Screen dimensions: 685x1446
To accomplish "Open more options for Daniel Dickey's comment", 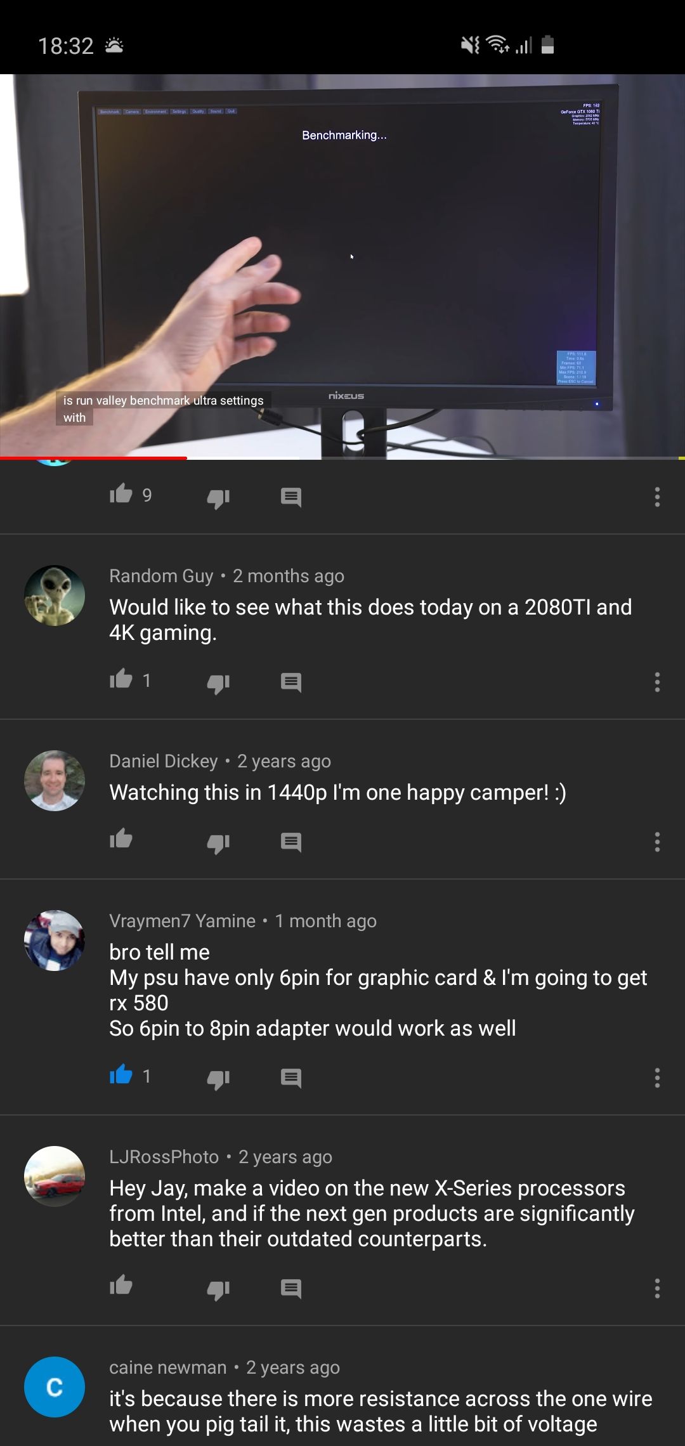I will tap(657, 842).
